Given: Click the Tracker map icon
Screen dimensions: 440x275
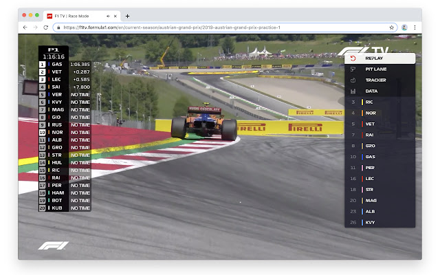Looking at the screenshot, I should pos(353,80).
